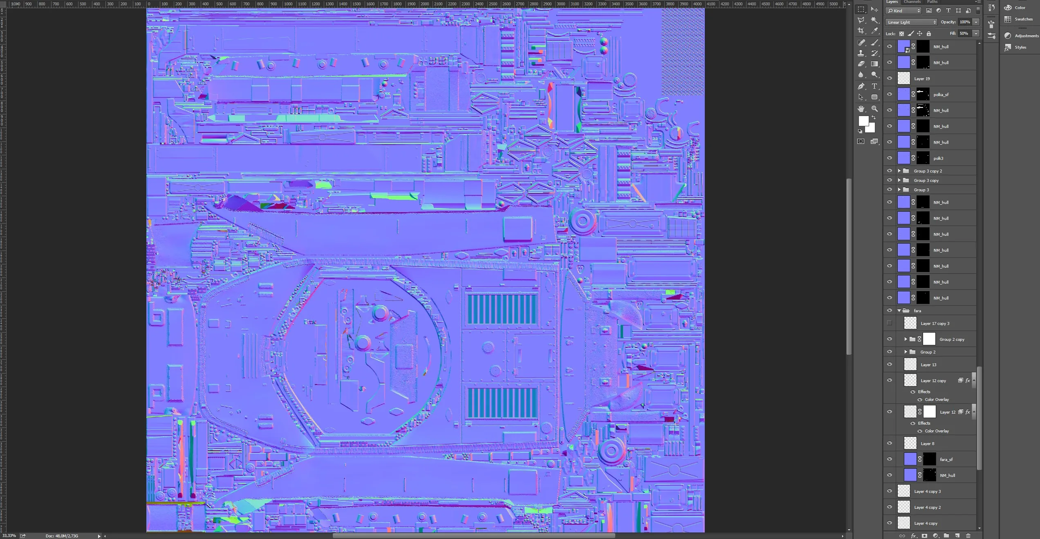Open the Fill slider dropdown arrow
The width and height of the screenshot is (1040, 539).
(976, 34)
